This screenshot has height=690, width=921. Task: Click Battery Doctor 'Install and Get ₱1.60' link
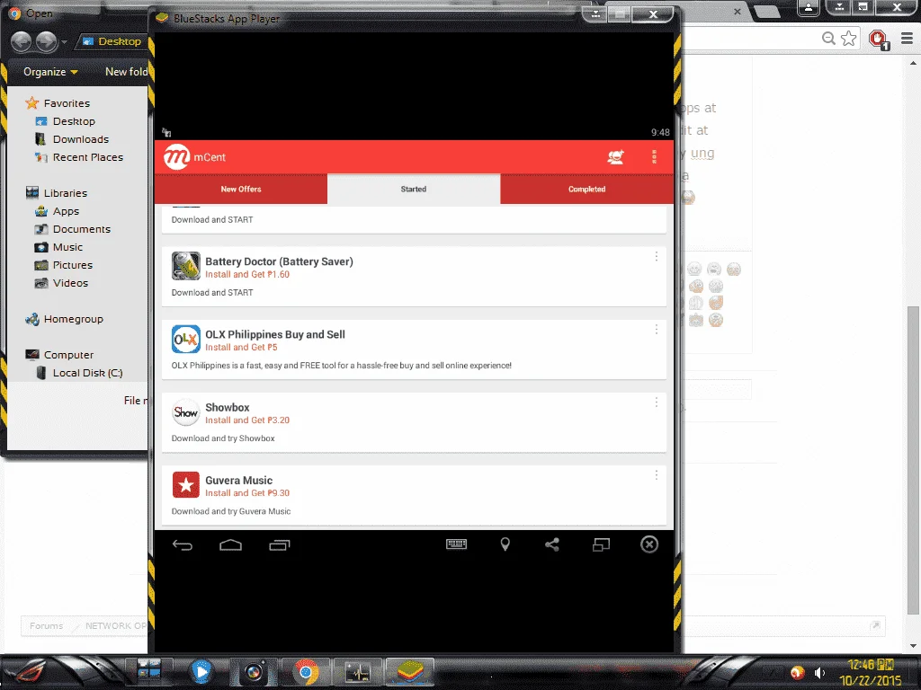247,275
